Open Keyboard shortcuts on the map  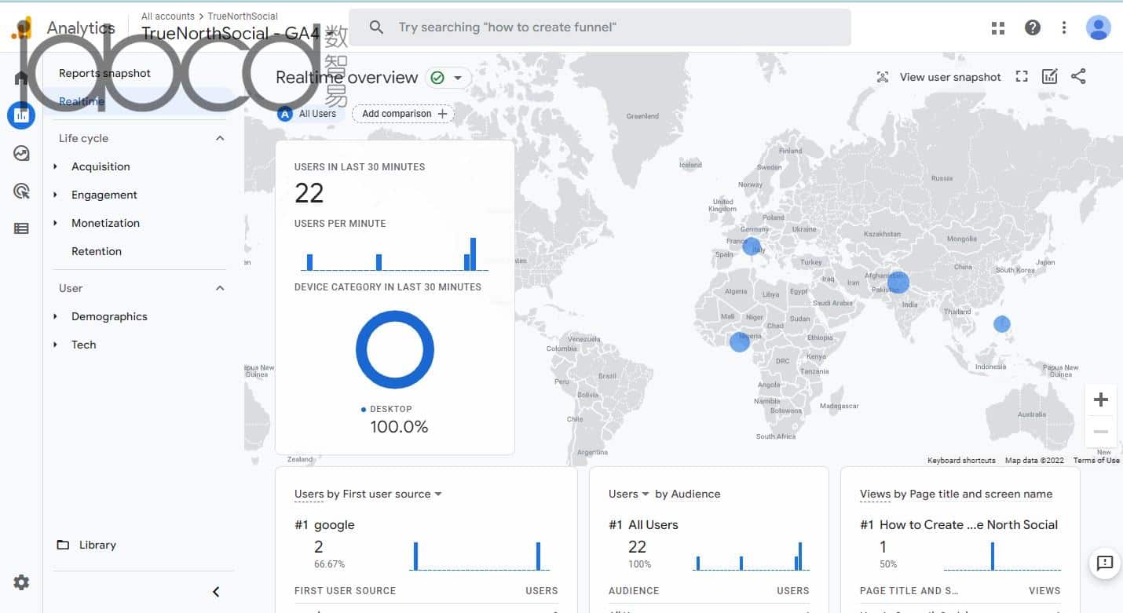[x=961, y=461]
